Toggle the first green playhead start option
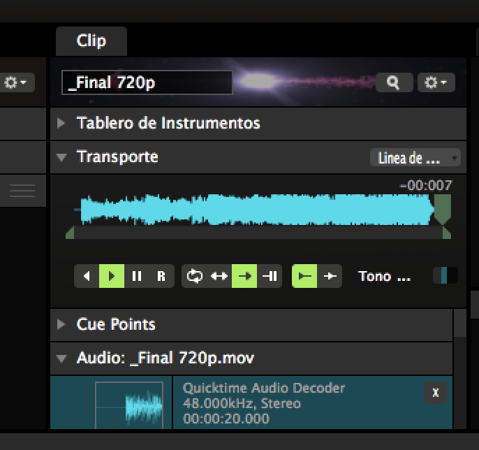479x450 pixels. (304, 276)
